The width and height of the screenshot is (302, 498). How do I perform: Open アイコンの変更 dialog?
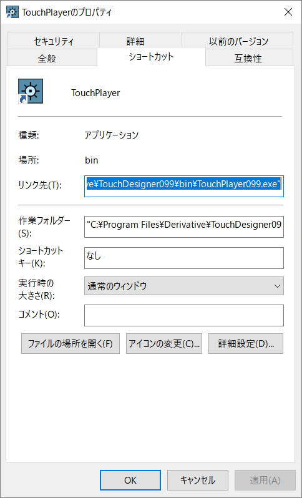(164, 343)
